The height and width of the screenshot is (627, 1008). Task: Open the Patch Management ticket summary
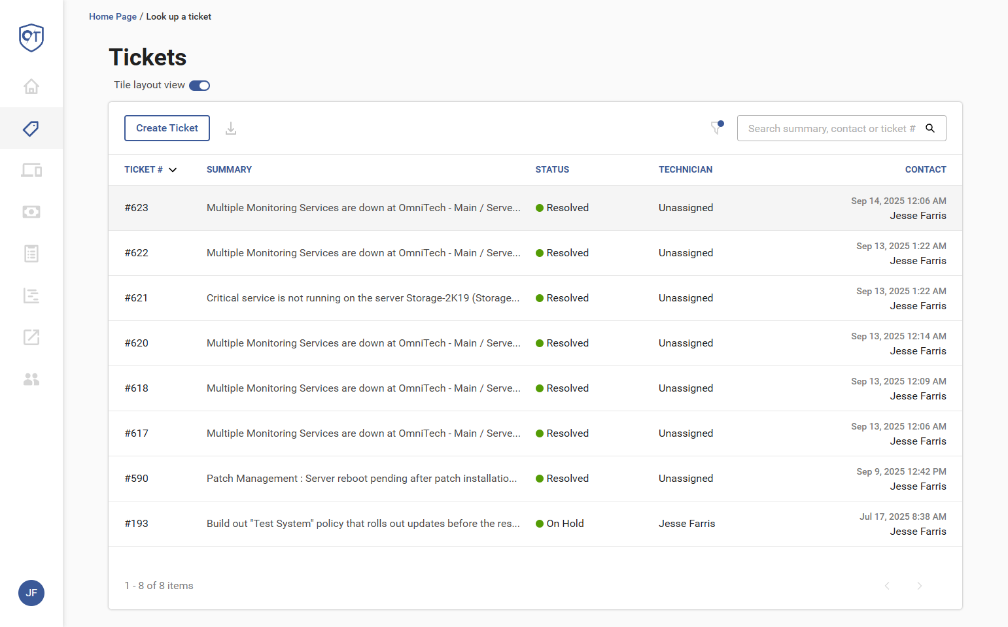tap(362, 479)
